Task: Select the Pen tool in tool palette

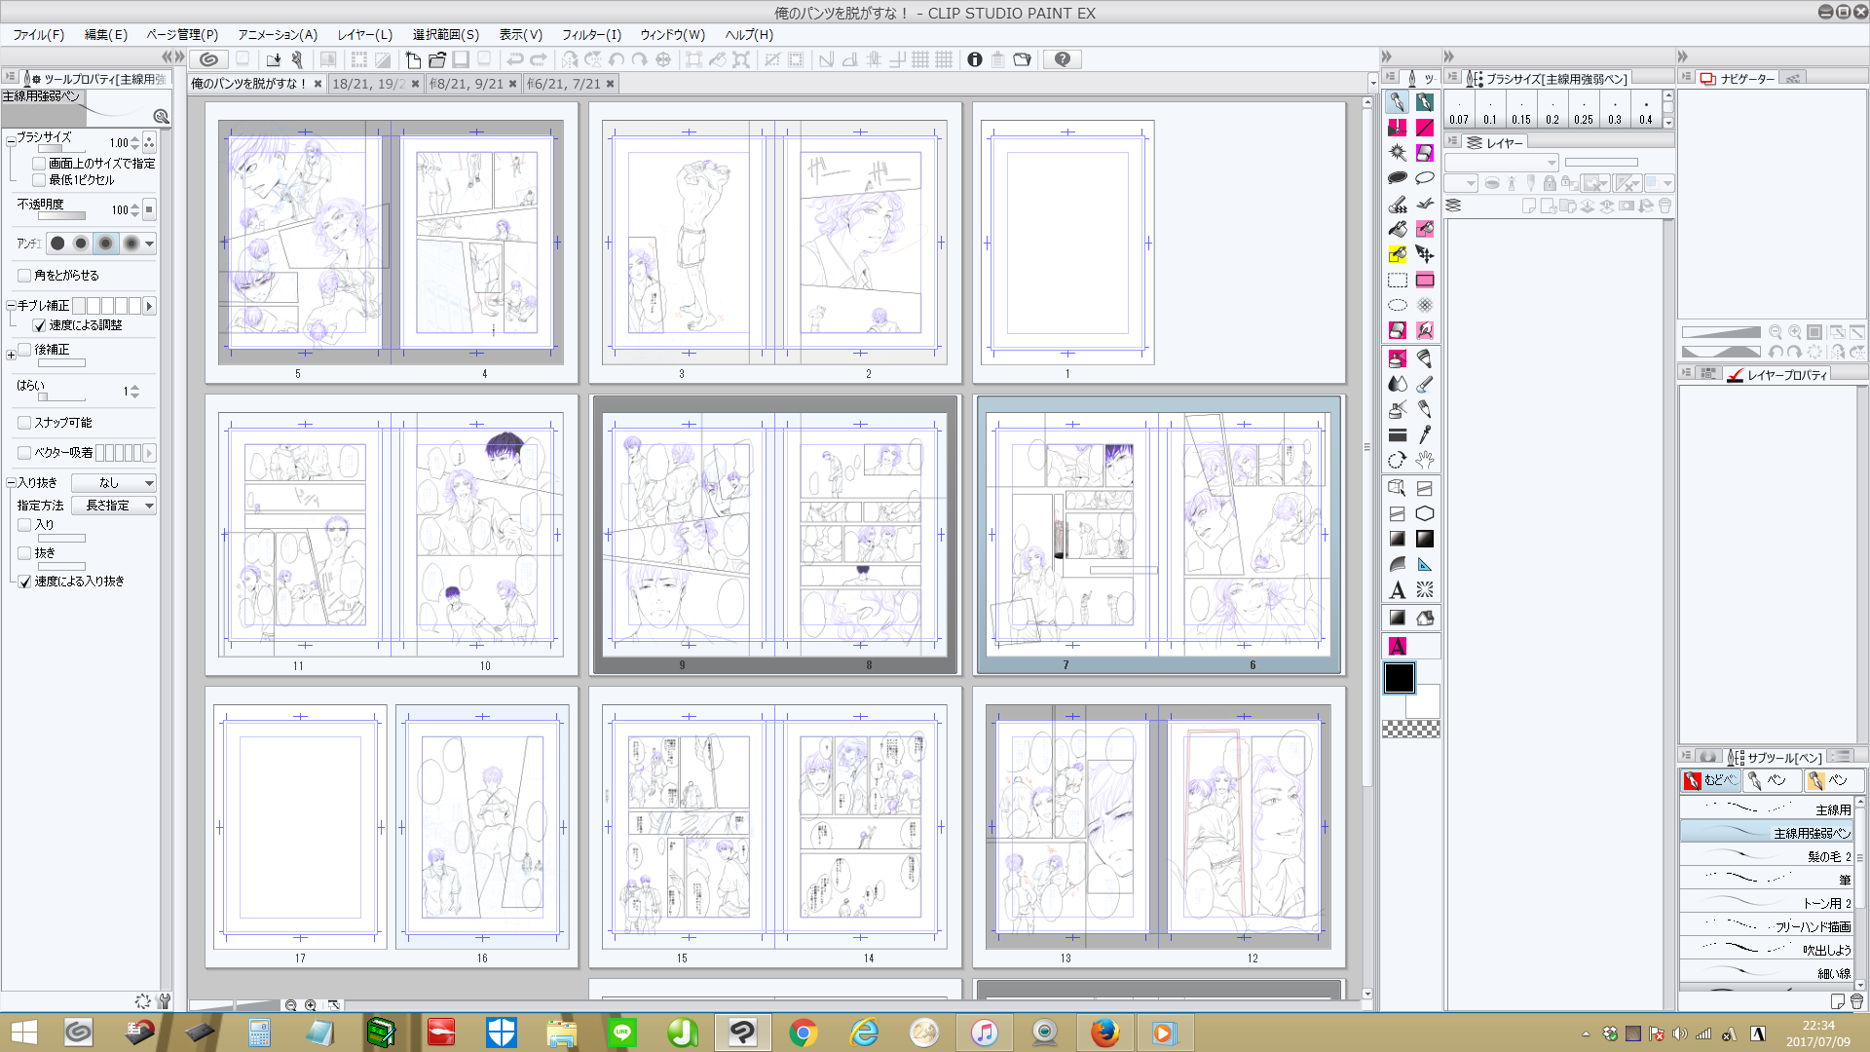Action: pos(1397,102)
